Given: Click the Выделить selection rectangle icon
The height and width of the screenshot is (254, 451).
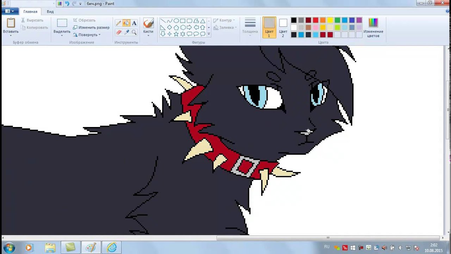Looking at the screenshot, I should pyautogui.click(x=62, y=23).
